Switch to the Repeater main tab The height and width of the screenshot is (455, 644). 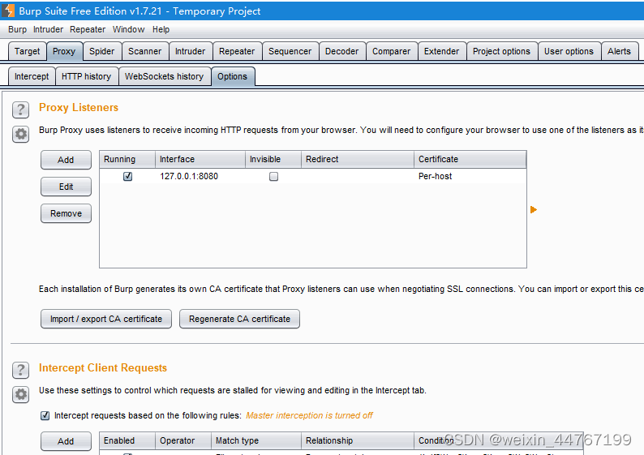[237, 51]
